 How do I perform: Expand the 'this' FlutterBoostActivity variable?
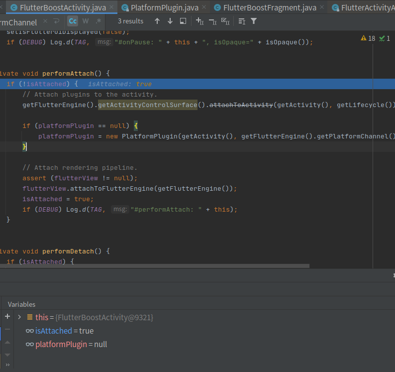(x=19, y=317)
